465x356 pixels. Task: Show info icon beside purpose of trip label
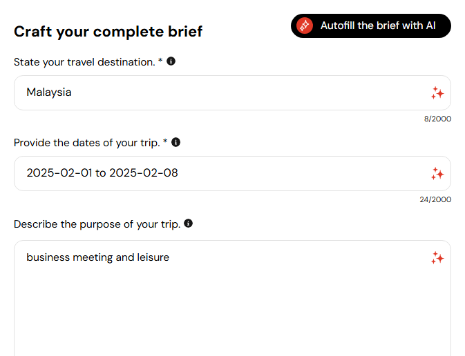click(x=189, y=224)
